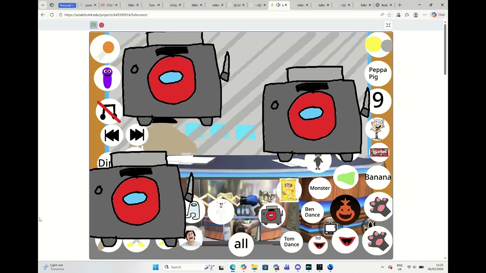This screenshot has width=486, height=273.
Task: Switch to the (Orig browser tab
Action: coord(174,5)
